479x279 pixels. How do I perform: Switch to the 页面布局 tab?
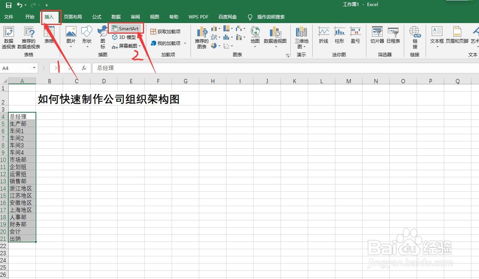click(73, 17)
